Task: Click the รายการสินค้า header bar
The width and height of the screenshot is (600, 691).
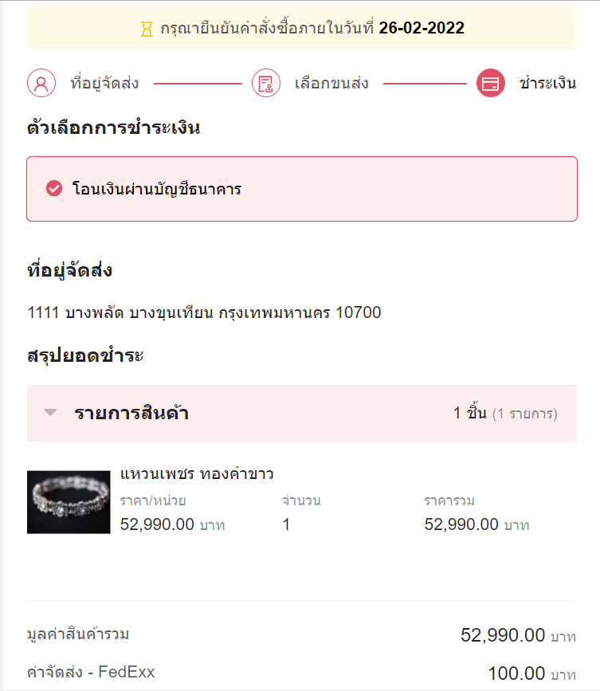Action: [302, 413]
